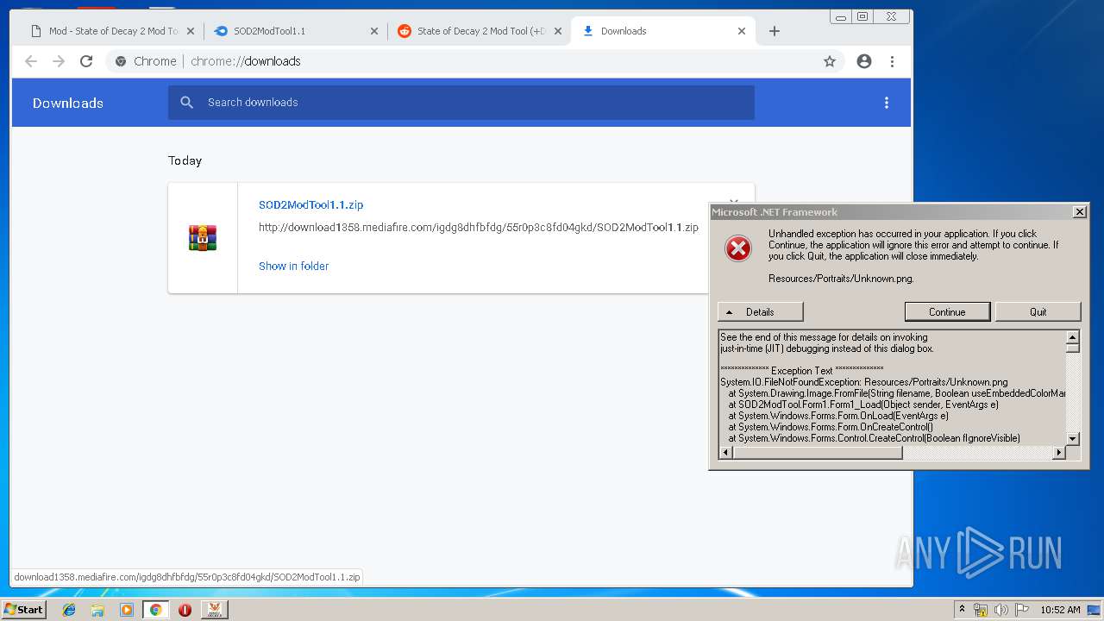
Task: Open Windows Explorer from taskbar
Action: tap(97, 610)
